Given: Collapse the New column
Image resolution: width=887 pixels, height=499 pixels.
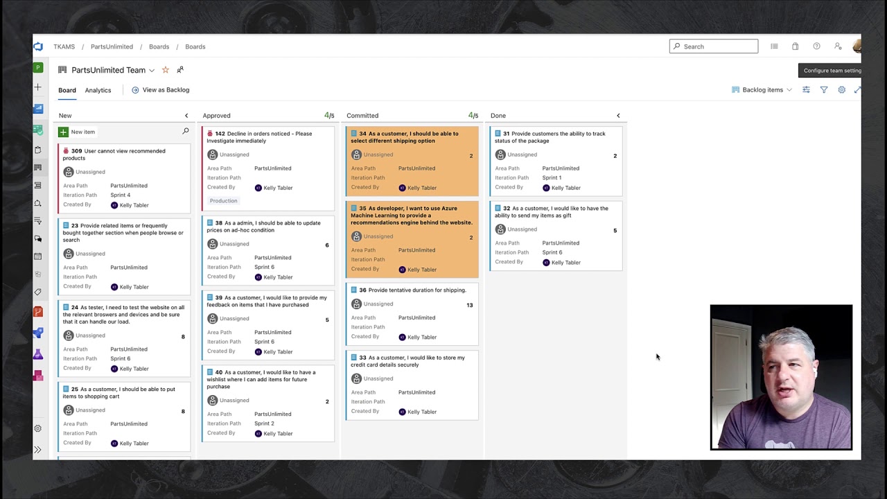Looking at the screenshot, I should point(186,116).
